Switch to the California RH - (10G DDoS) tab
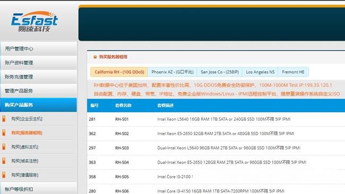Viewport: 345px width, 194px height. tap(119, 72)
